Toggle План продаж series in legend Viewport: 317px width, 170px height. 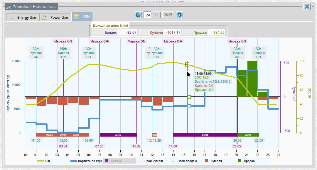coord(184,161)
